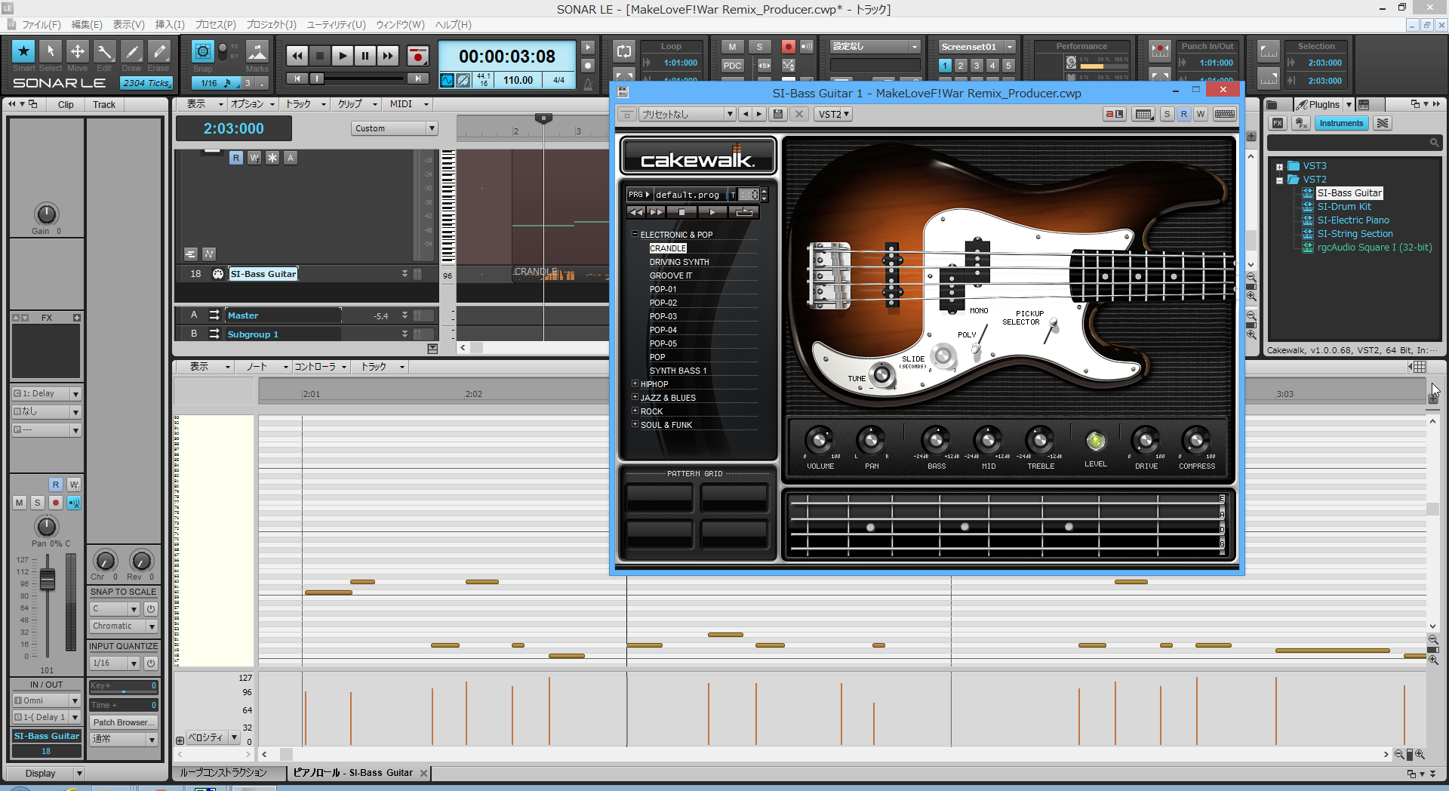Open 編集(E) menu
Viewport: 1449px width, 791px height.
coord(87,25)
